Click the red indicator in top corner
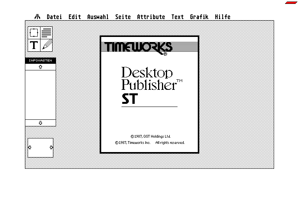Image resolution: width=299 pixels, height=210 pixels. (291, 3)
